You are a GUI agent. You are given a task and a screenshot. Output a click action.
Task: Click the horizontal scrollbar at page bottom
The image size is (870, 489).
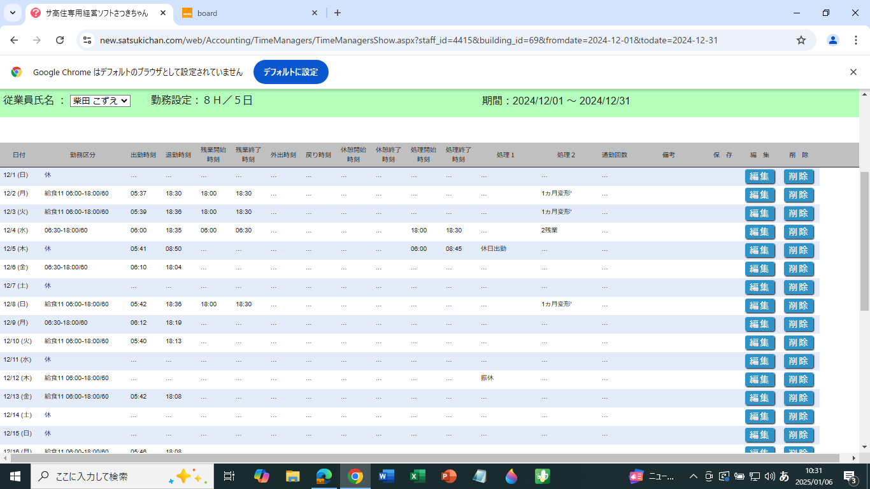[x=420, y=458]
